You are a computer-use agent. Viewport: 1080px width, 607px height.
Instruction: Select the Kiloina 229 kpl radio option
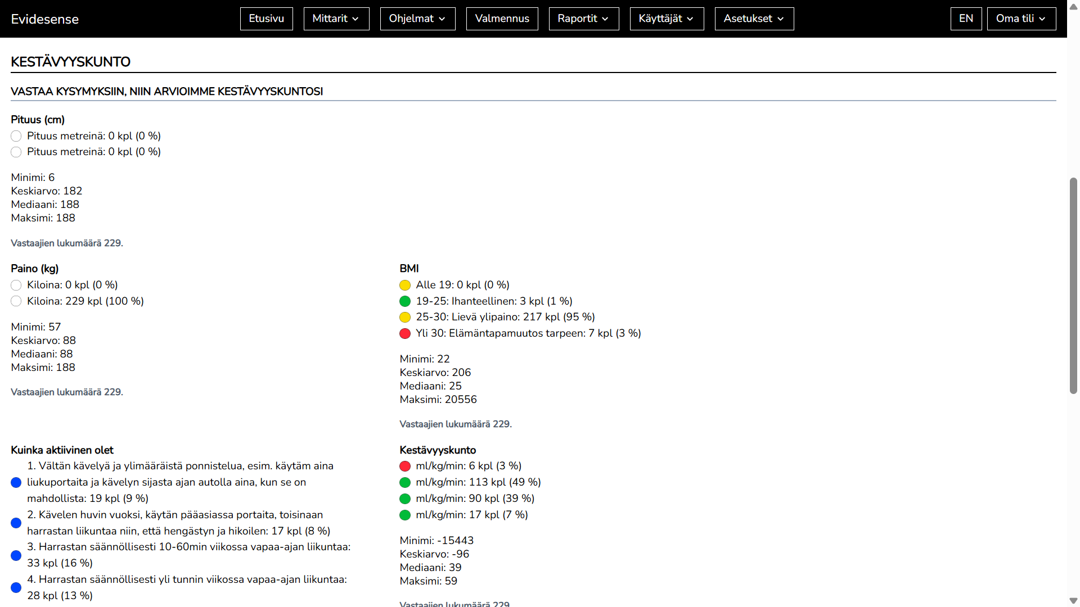(16, 301)
